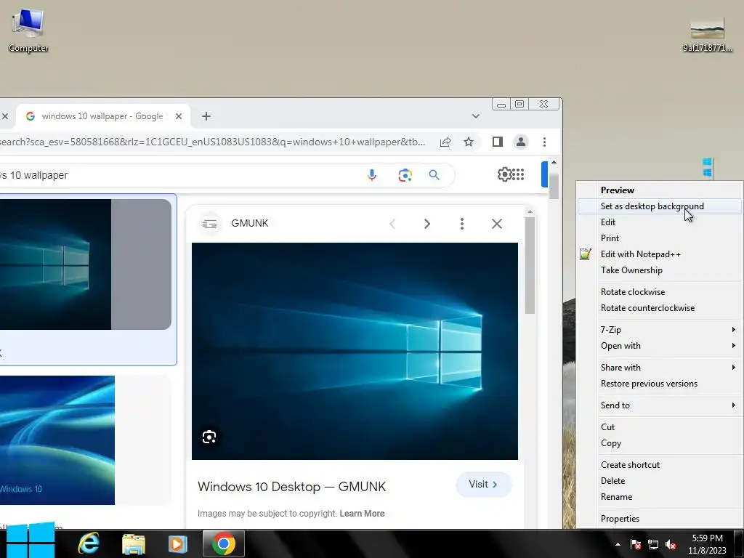Choose Take Ownership in context menu
This screenshot has height=558, width=744.
pyautogui.click(x=660, y=270)
